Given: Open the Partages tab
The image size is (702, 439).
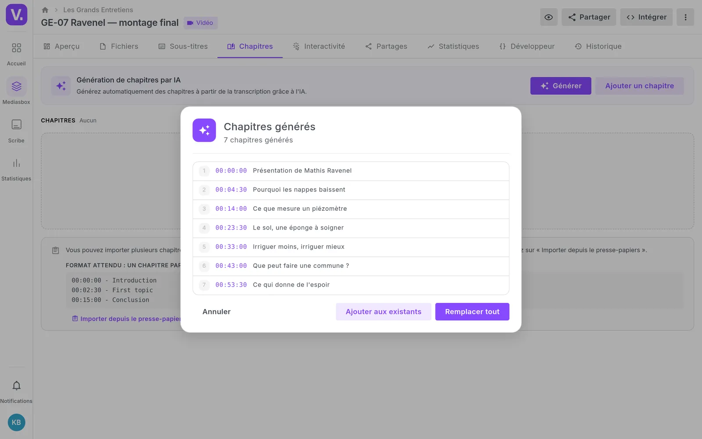Looking at the screenshot, I should tap(386, 46).
